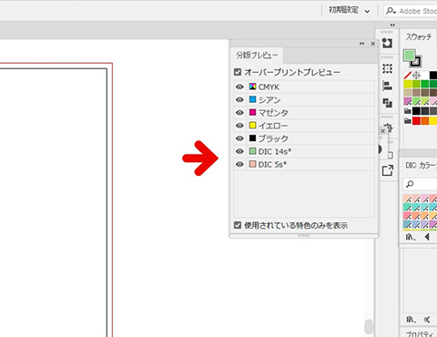Select the 分版プレビュー tab
Image resolution: width=437 pixels, height=337 pixels.
tap(257, 55)
